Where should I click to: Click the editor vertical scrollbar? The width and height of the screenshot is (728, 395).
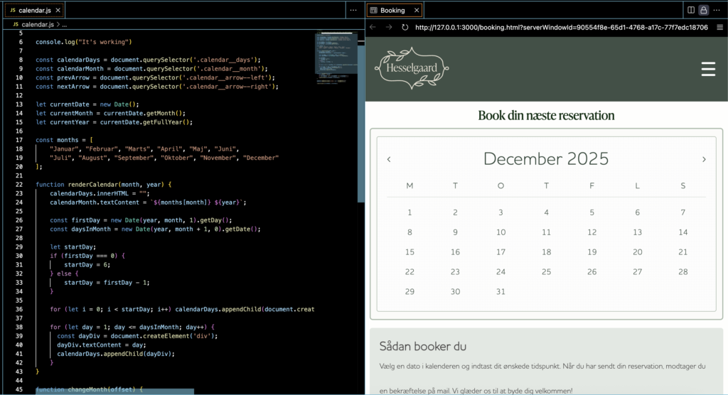tap(360, 123)
